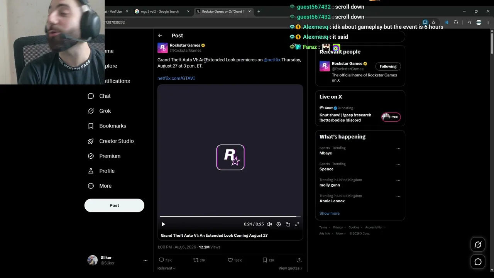494x278 pixels.
Task: Open the Privacy footer link
Action: [x=338, y=227]
